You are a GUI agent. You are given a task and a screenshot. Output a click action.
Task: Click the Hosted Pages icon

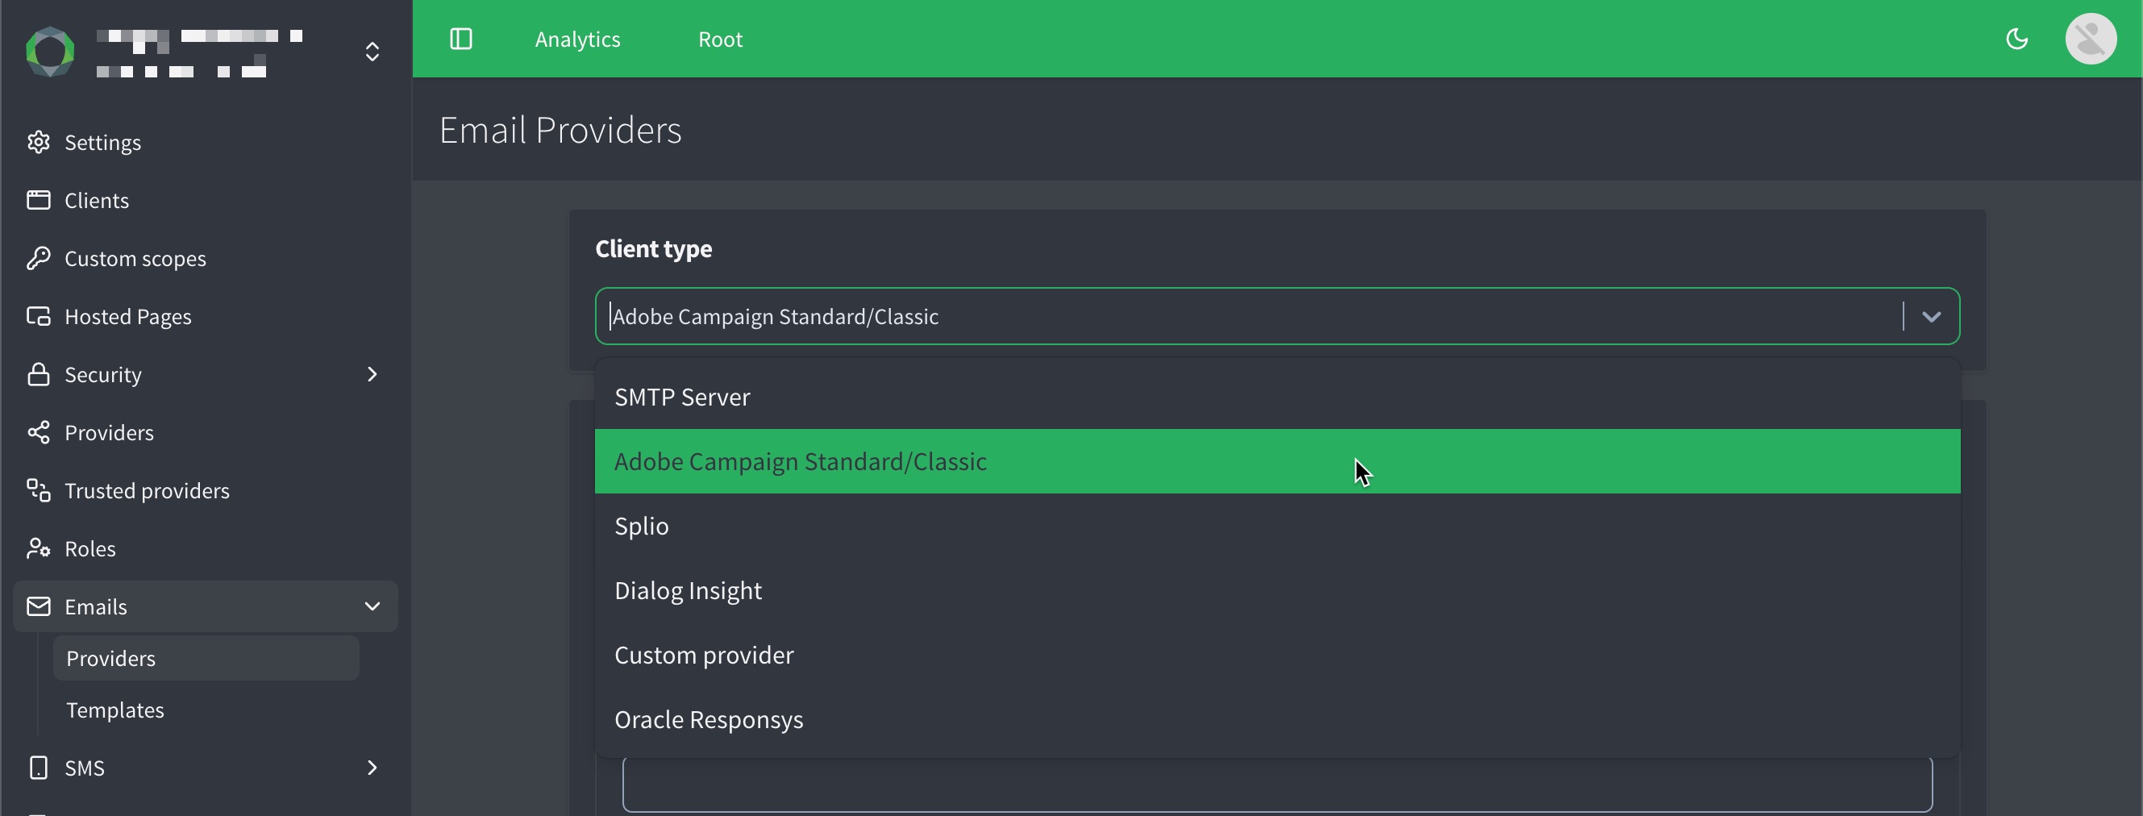38,316
